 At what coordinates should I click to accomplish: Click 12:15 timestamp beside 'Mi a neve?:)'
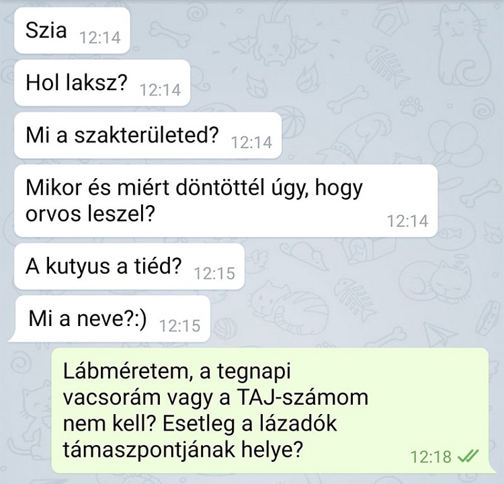click(179, 326)
